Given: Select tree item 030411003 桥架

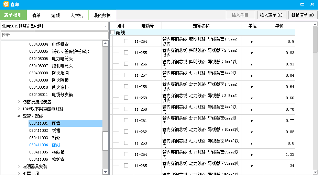Looking at the screenshot, I should point(45,138).
